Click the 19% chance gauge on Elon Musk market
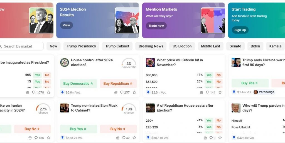The width and height of the screenshot is (285, 143). coord(129,109)
